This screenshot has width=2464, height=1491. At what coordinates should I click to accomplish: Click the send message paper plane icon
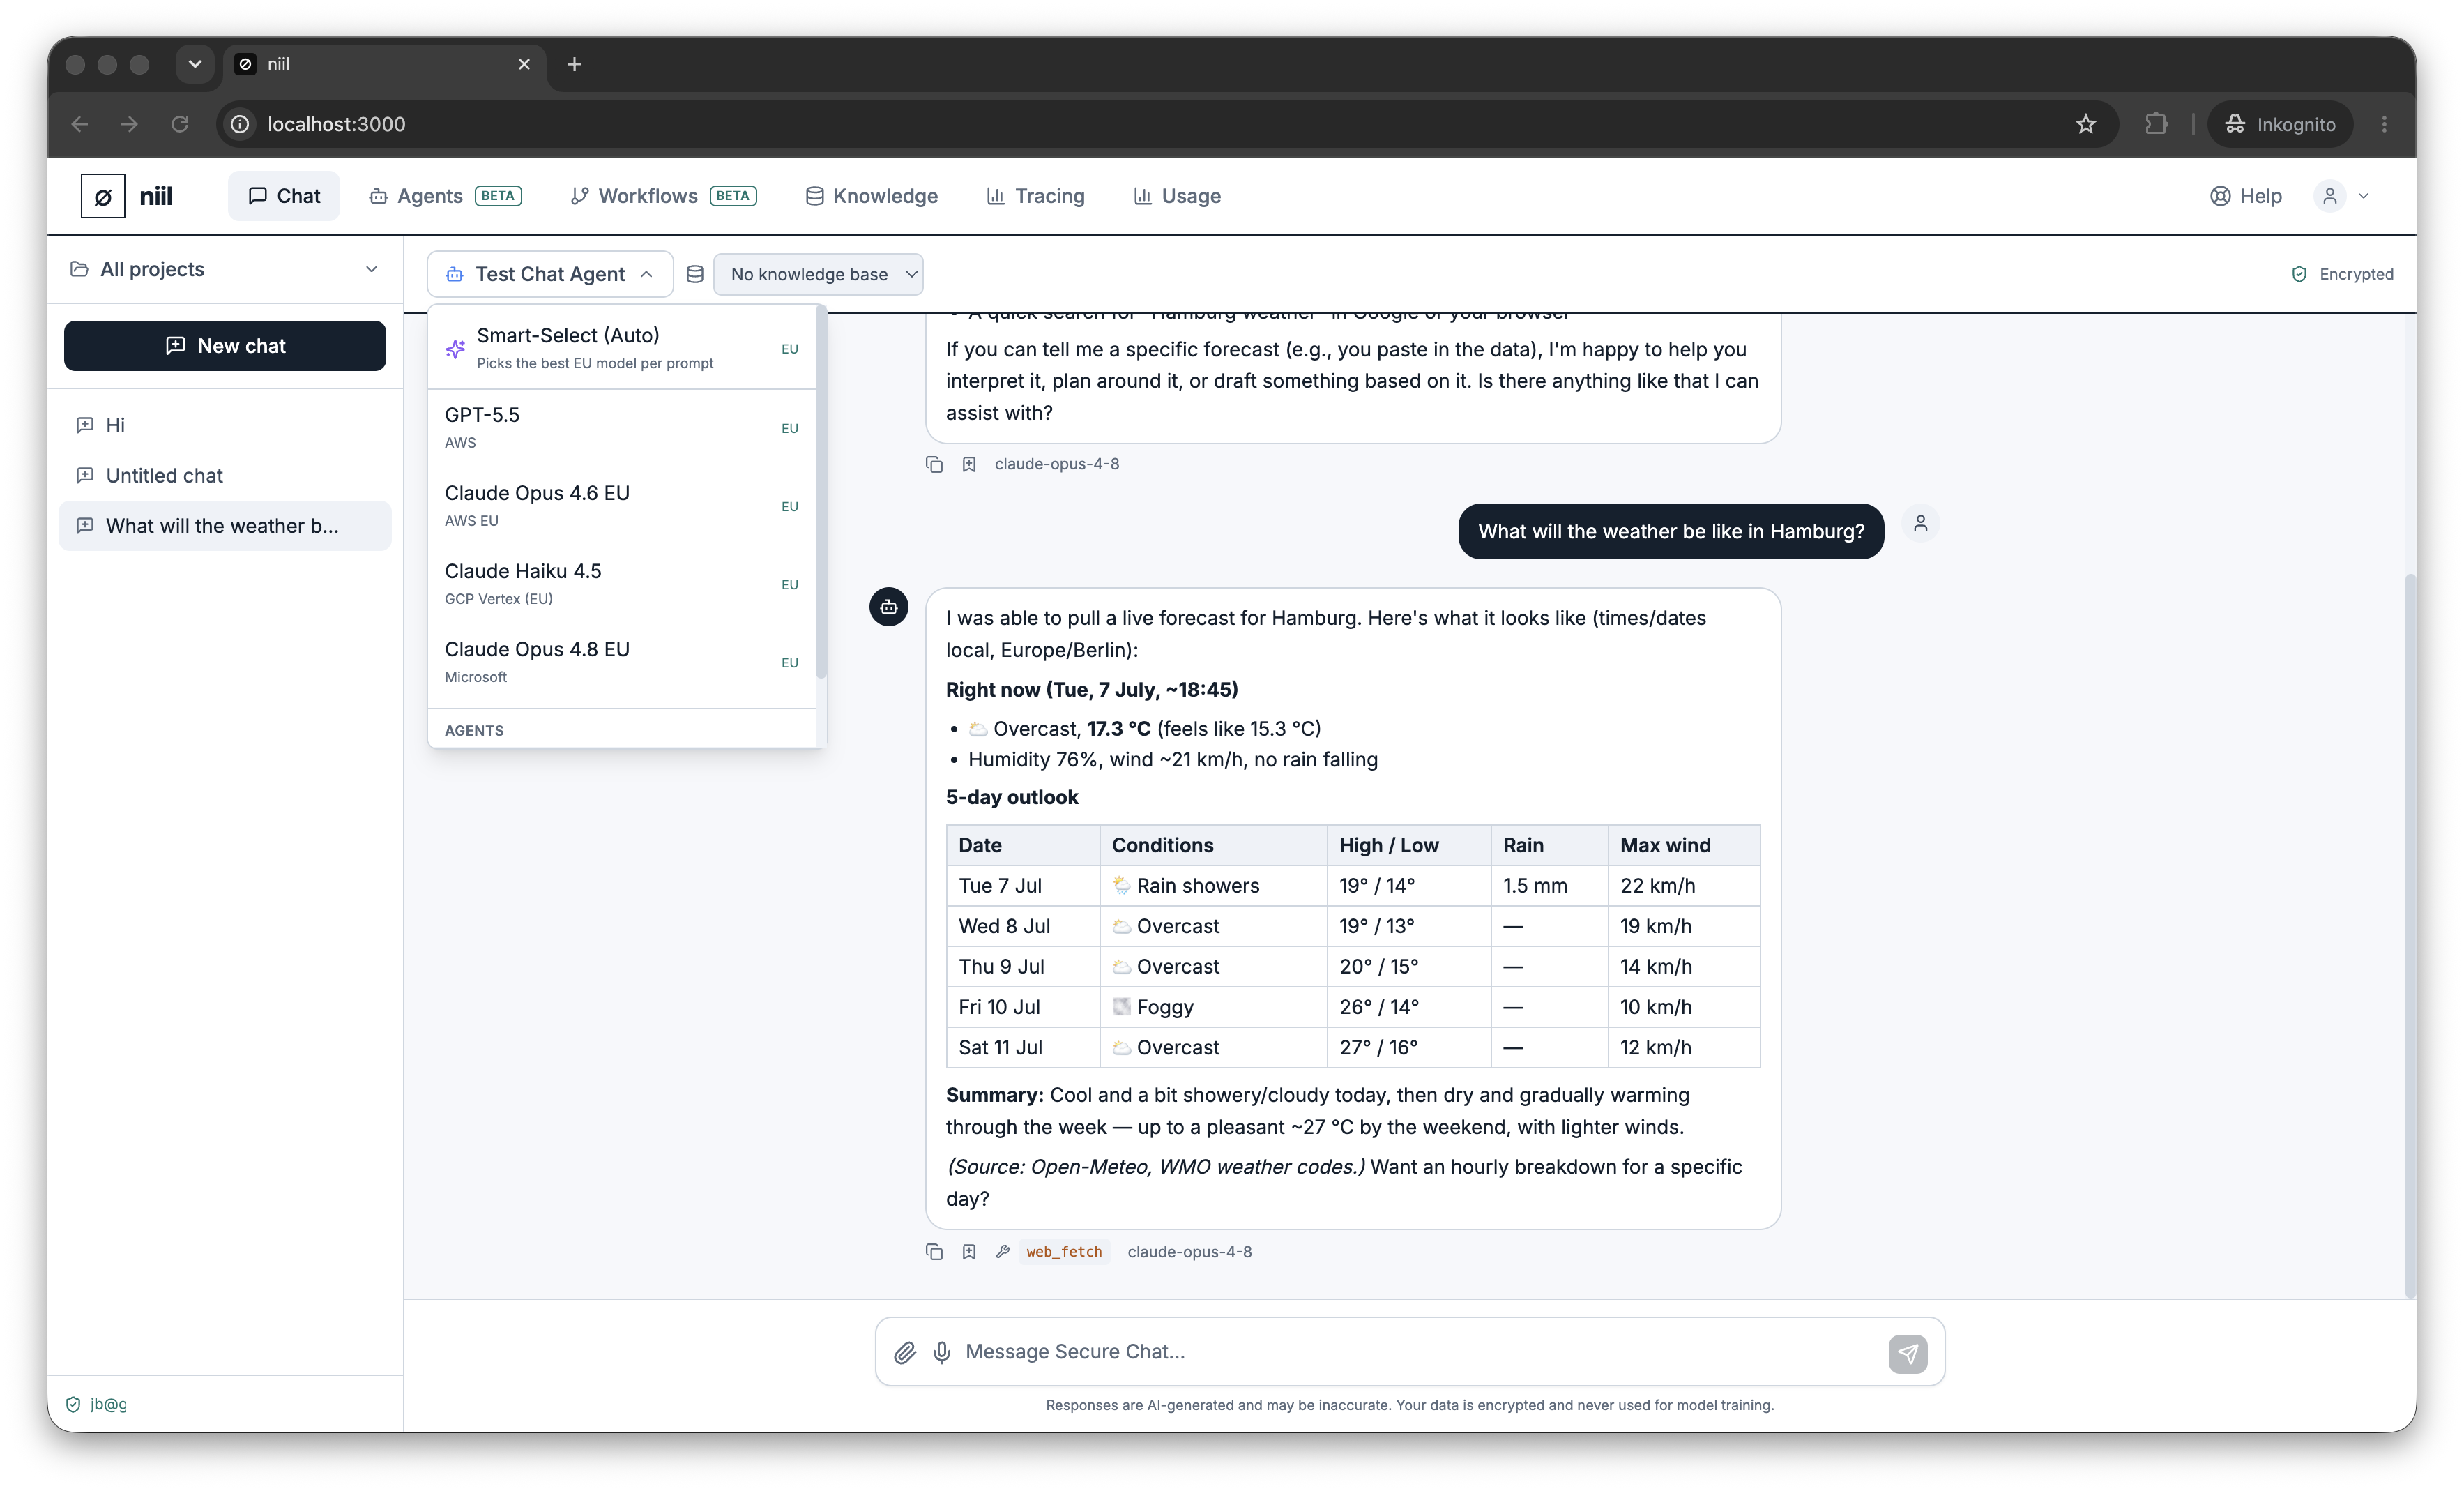1907,1353
